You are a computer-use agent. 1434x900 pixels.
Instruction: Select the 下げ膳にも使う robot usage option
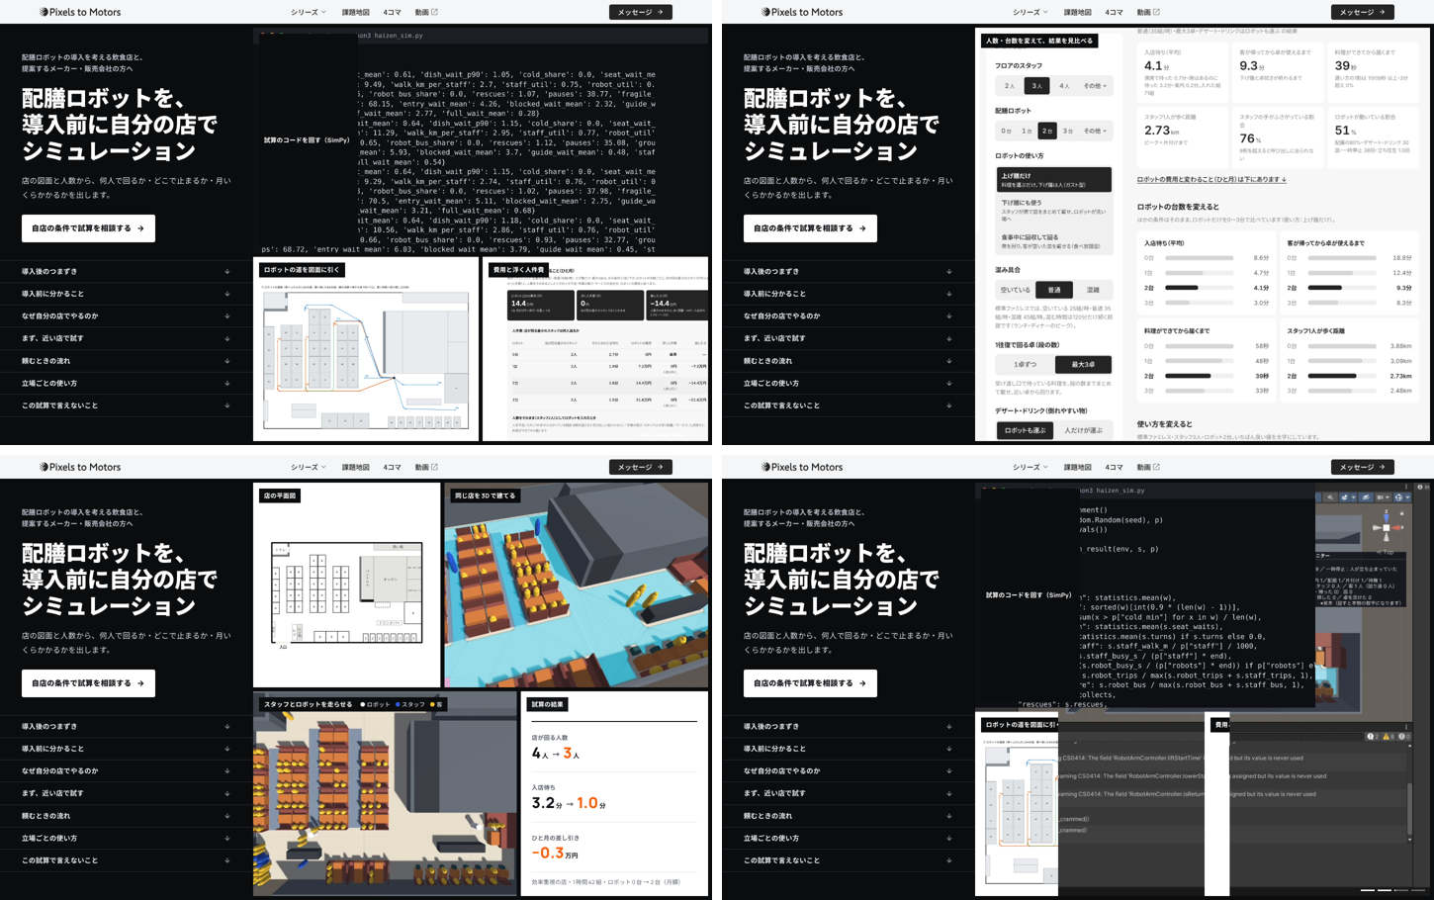(x=1053, y=211)
